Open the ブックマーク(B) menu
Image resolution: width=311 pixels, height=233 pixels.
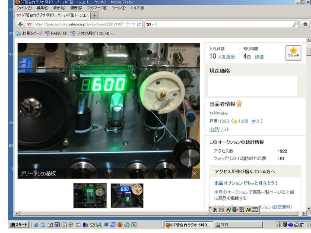[x=97, y=8]
